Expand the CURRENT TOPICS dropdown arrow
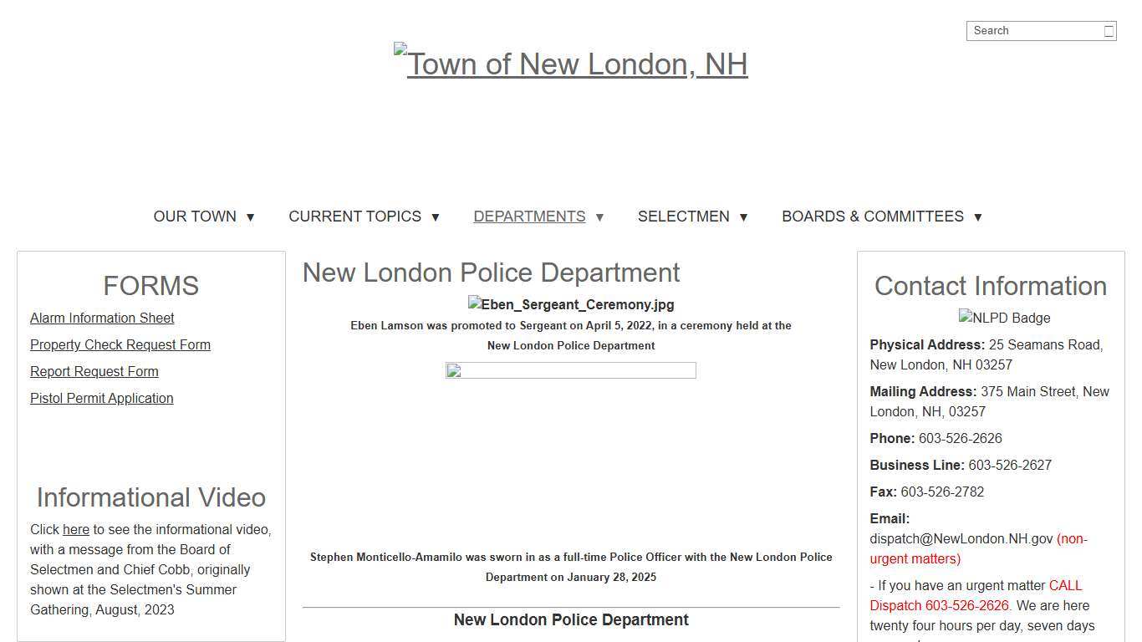The image size is (1142, 642). pyautogui.click(x=435, y=217)
